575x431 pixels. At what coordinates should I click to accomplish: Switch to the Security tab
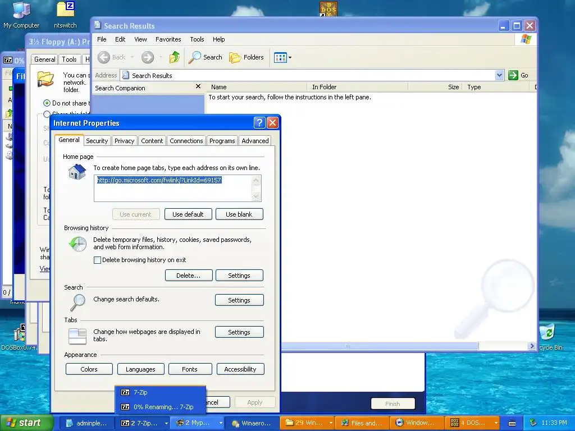click(x=97, y=141)
